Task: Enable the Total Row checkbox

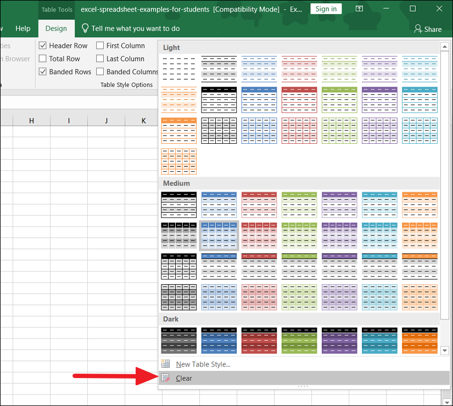Action: 42,58
